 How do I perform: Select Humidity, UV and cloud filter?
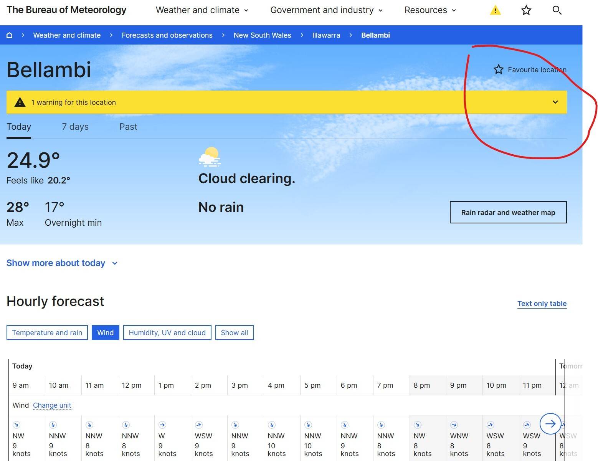point(167,333)
